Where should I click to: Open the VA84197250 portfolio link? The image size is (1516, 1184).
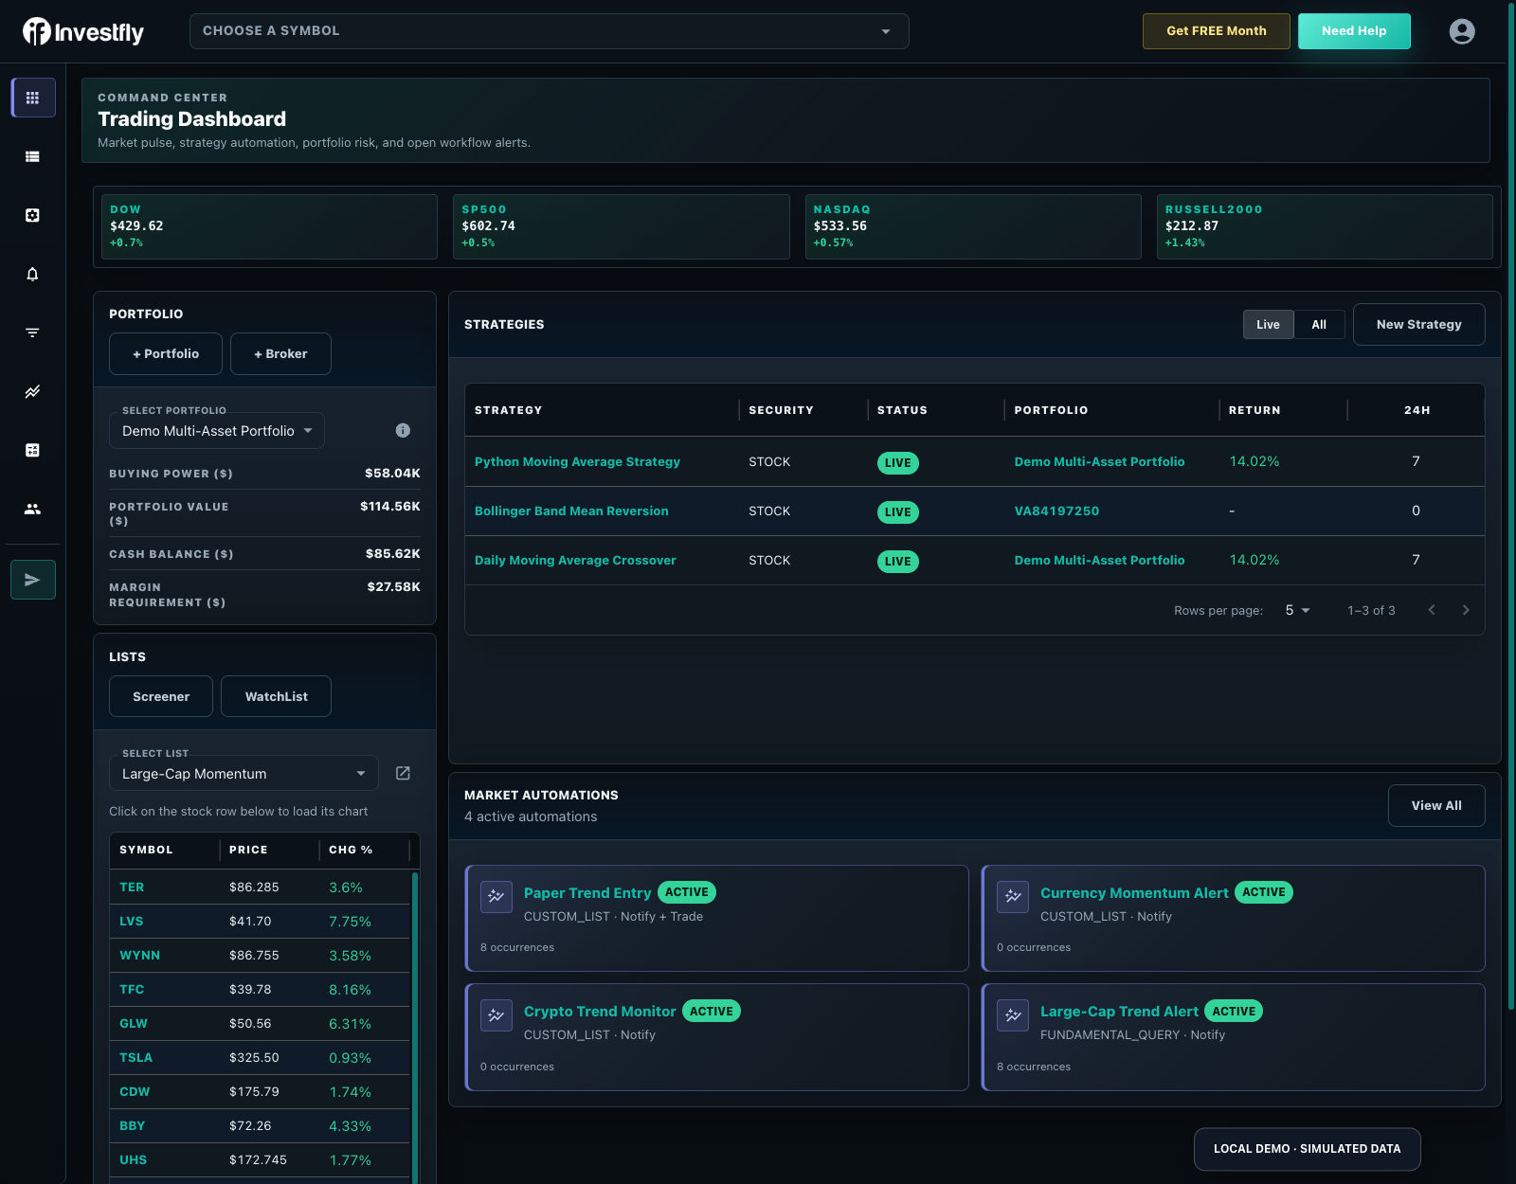1056,511
